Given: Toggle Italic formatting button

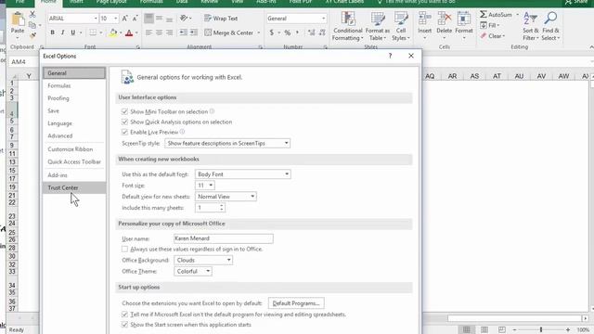Looking at the screenshot, I should pyautogui.click(x=62, y=32).
